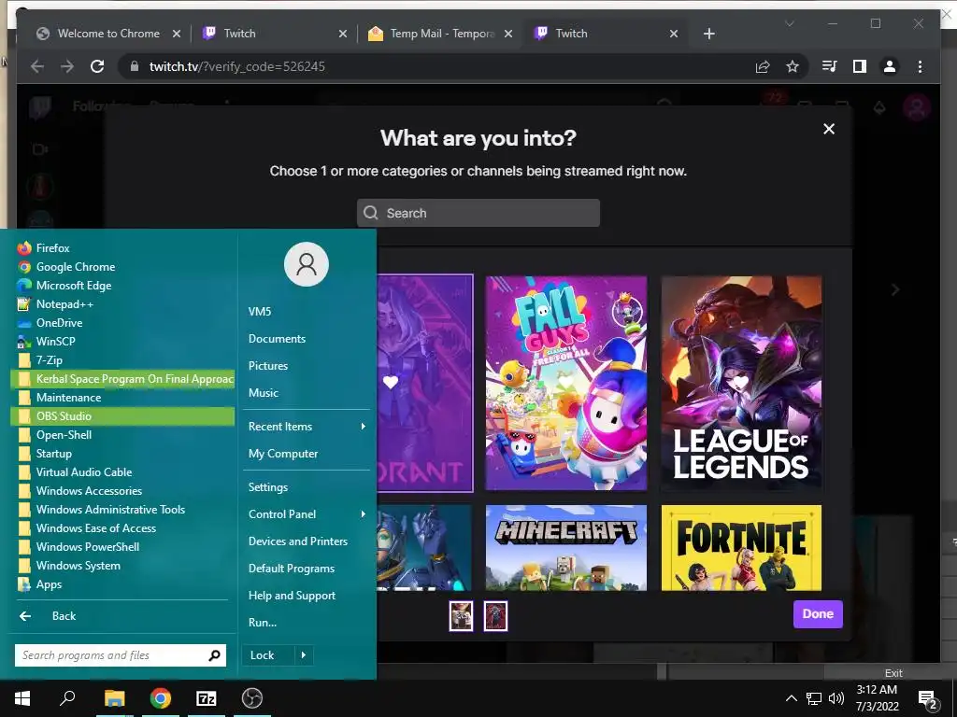Click the magnifier icon in start menu search
957x717 pixels.
point(214,655)
